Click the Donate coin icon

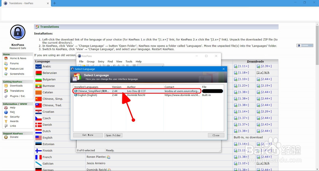(x=6, y=137)
